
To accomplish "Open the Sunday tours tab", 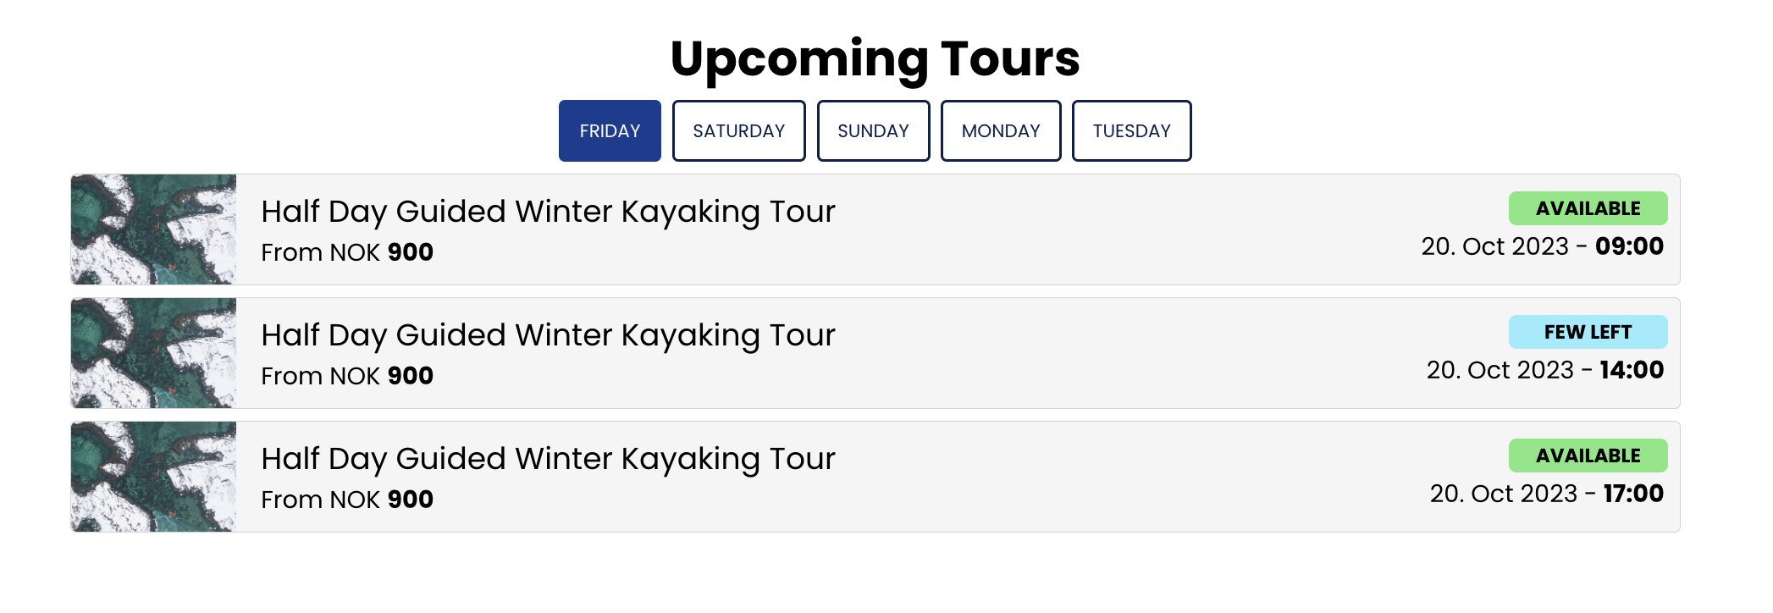I will 873,130.
